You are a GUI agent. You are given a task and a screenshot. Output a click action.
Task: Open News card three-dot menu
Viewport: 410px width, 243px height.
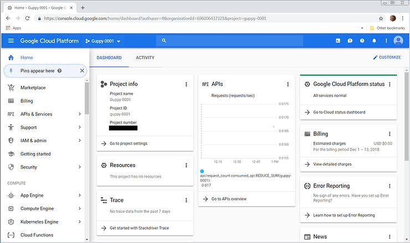coord(389,237)
